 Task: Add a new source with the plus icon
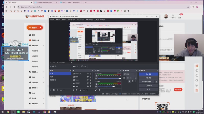coord(73,90)
